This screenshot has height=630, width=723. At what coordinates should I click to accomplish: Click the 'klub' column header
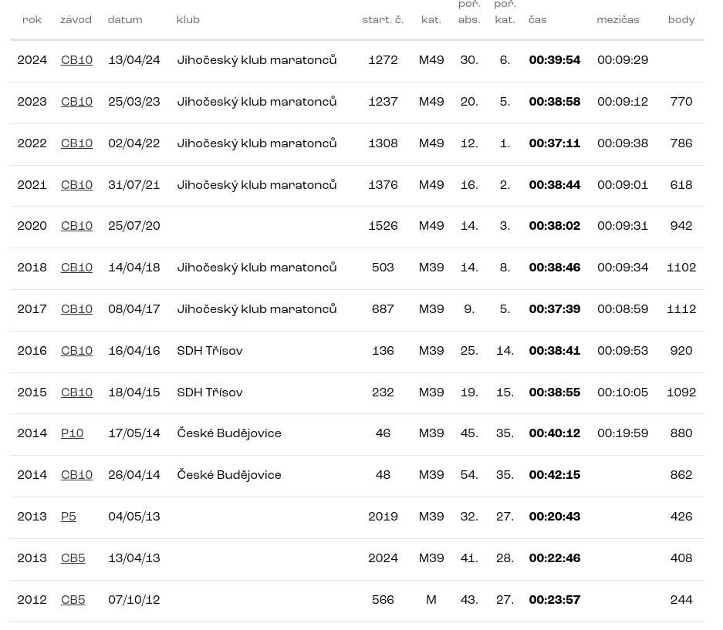[x=188, y=21]
